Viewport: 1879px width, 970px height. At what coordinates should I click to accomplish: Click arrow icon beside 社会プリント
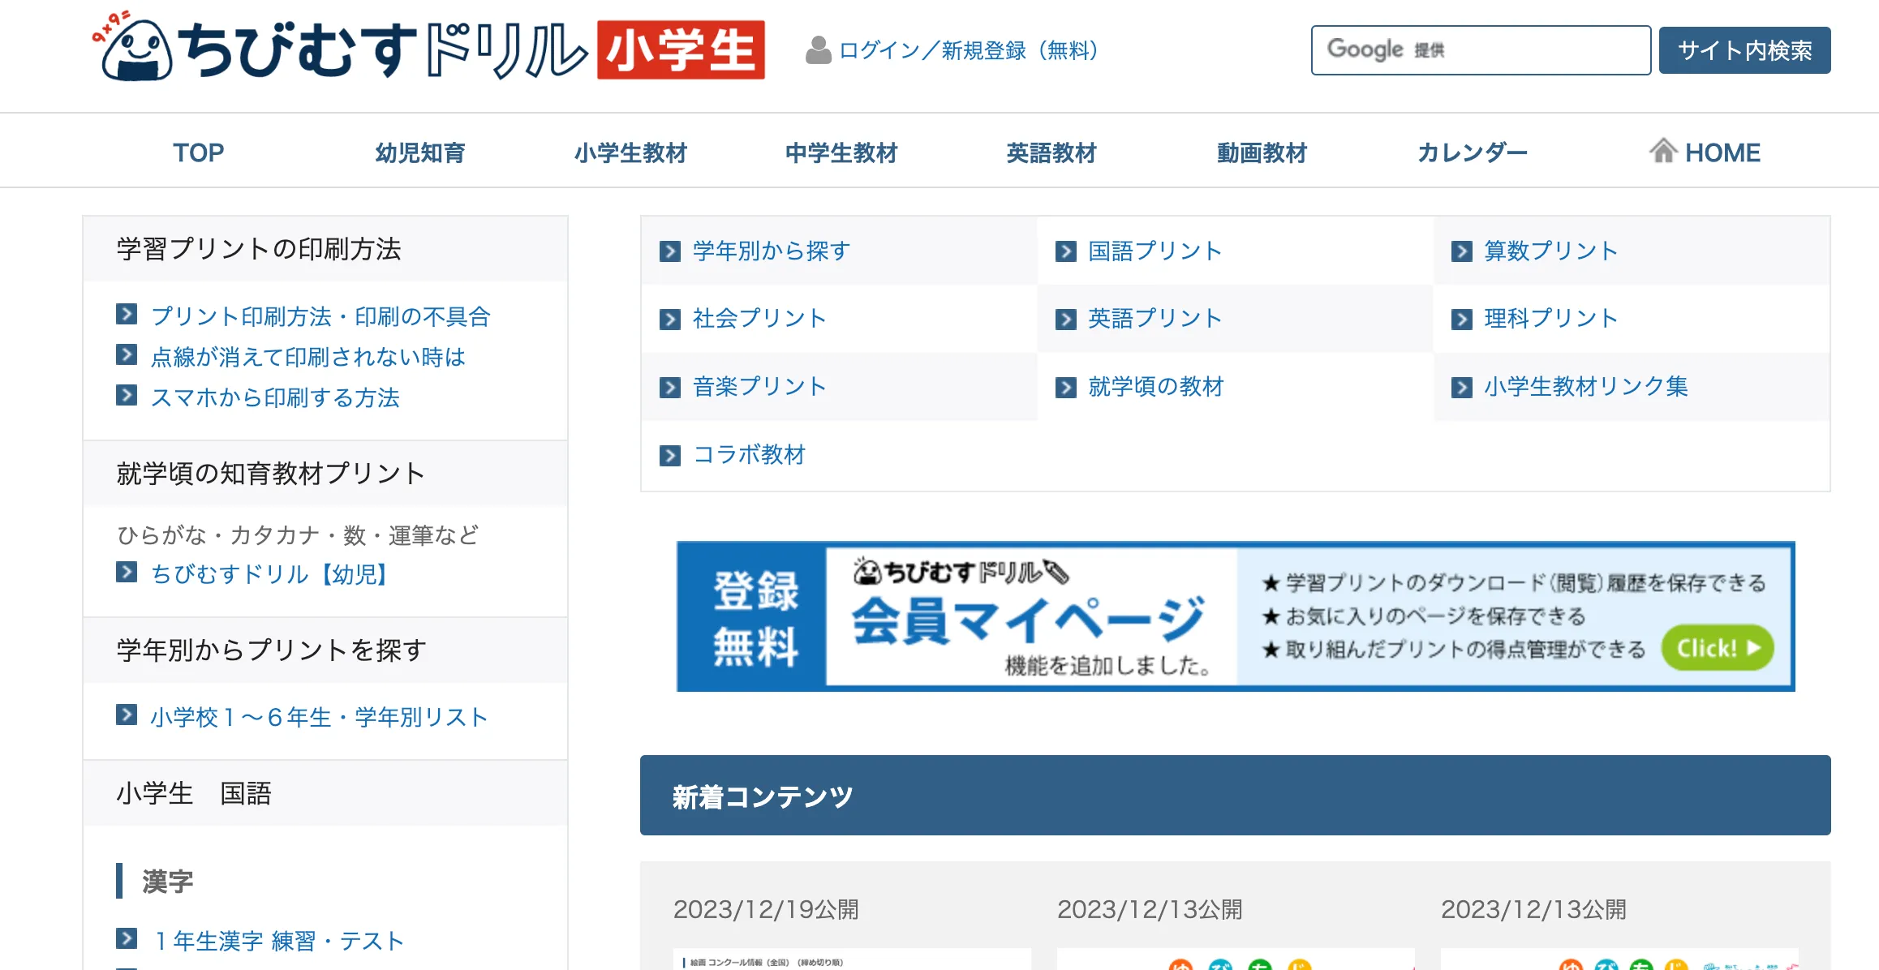(670, 320)
